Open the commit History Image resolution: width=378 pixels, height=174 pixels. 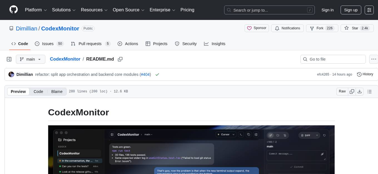(x=365, y=74)
